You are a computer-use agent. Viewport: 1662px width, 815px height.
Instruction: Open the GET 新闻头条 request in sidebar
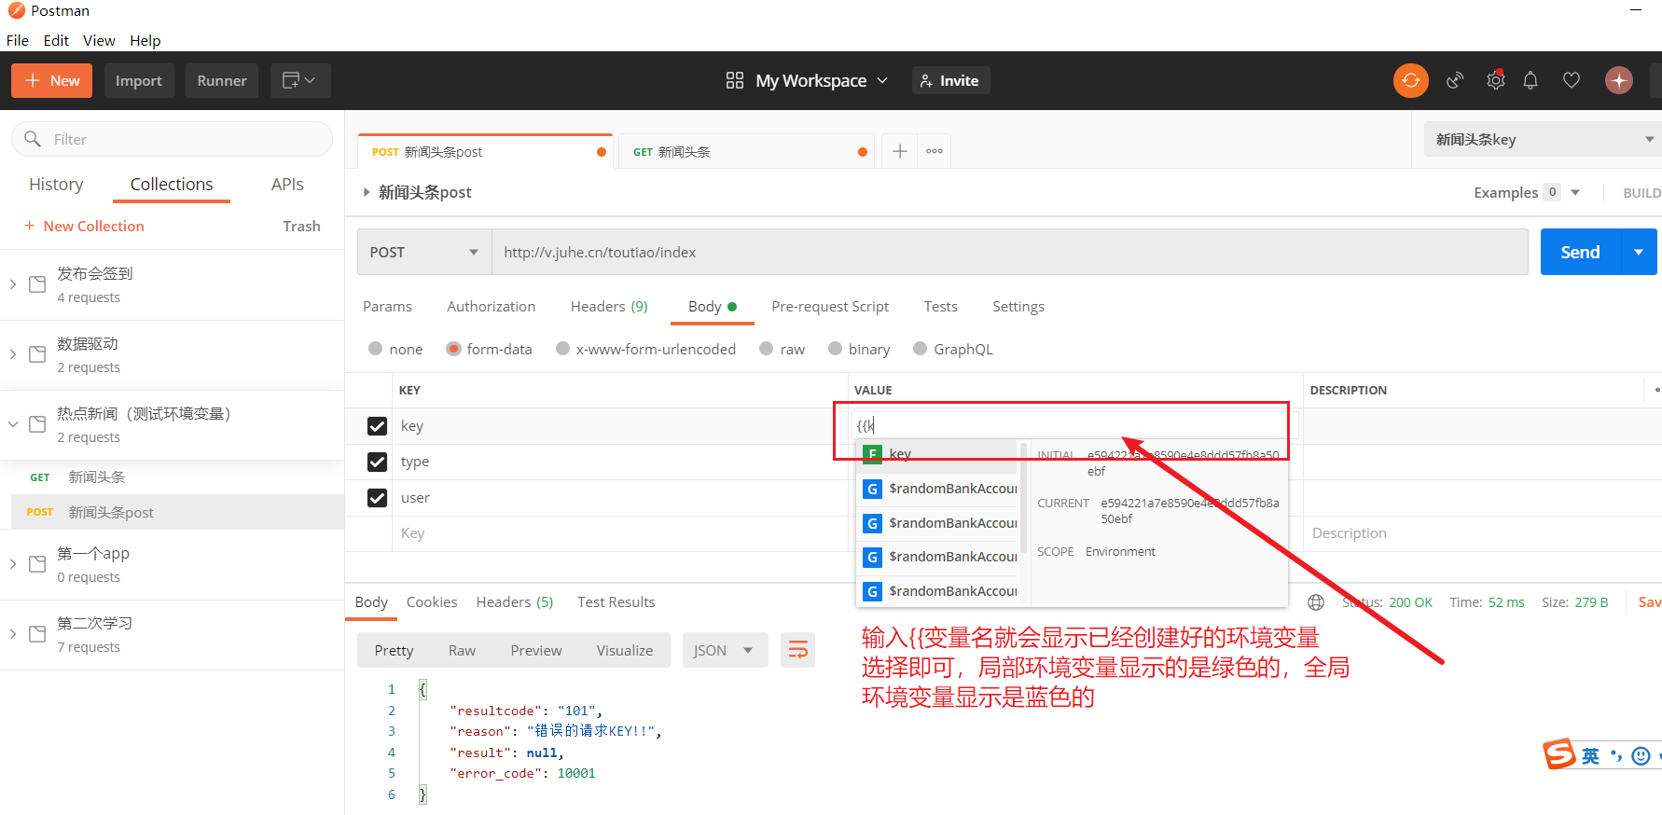pyautogui.click(x=173, y=477)
